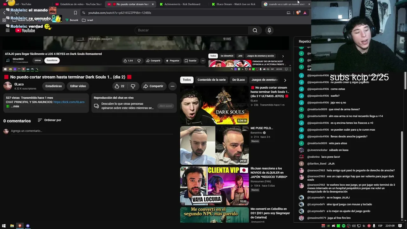
Task: Click the 22:01:09 taskbar clock
Action: pyautogui.click(x=390, y=226)
